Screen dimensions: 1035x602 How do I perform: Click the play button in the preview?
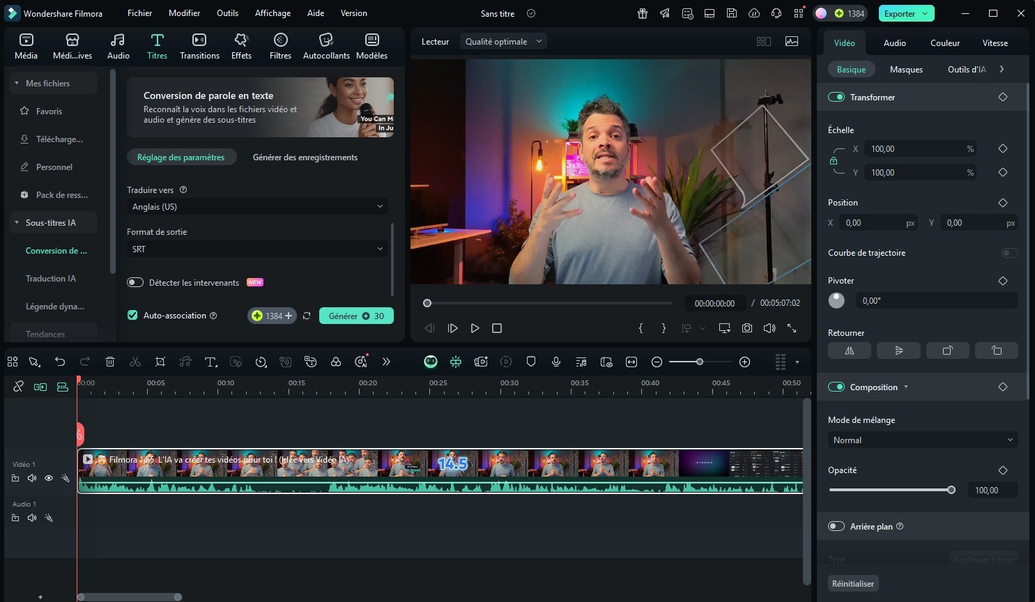pos(475,327)
